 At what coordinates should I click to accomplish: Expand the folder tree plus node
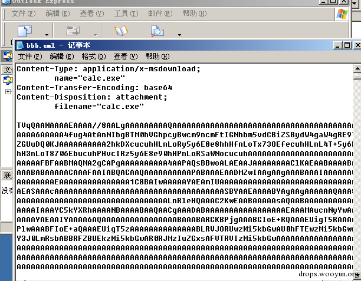(x=8, y=91)
